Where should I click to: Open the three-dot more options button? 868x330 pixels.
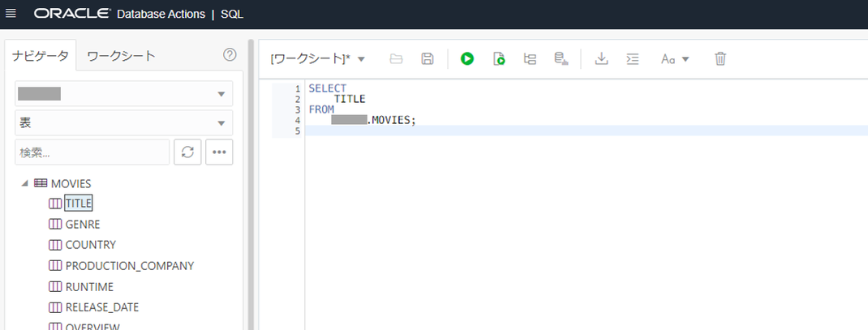click(219, 152)
